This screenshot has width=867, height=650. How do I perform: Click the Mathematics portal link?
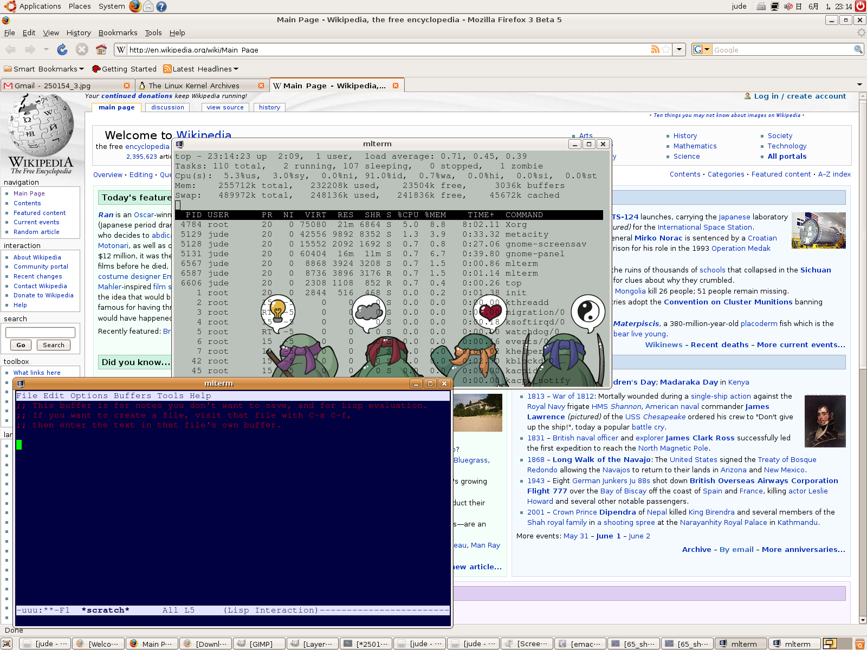695,146
